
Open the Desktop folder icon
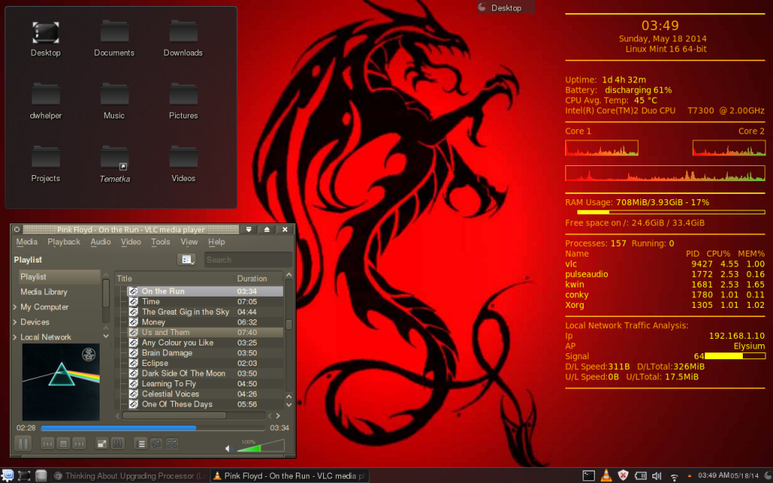pos(45,39)
